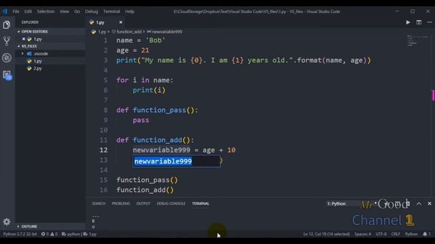The image size is (435, 244).
Task: Open the Extensions view
Action: coord(7,75)
